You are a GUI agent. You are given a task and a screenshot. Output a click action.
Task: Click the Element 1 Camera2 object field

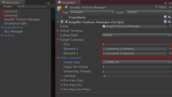(134, 53)
